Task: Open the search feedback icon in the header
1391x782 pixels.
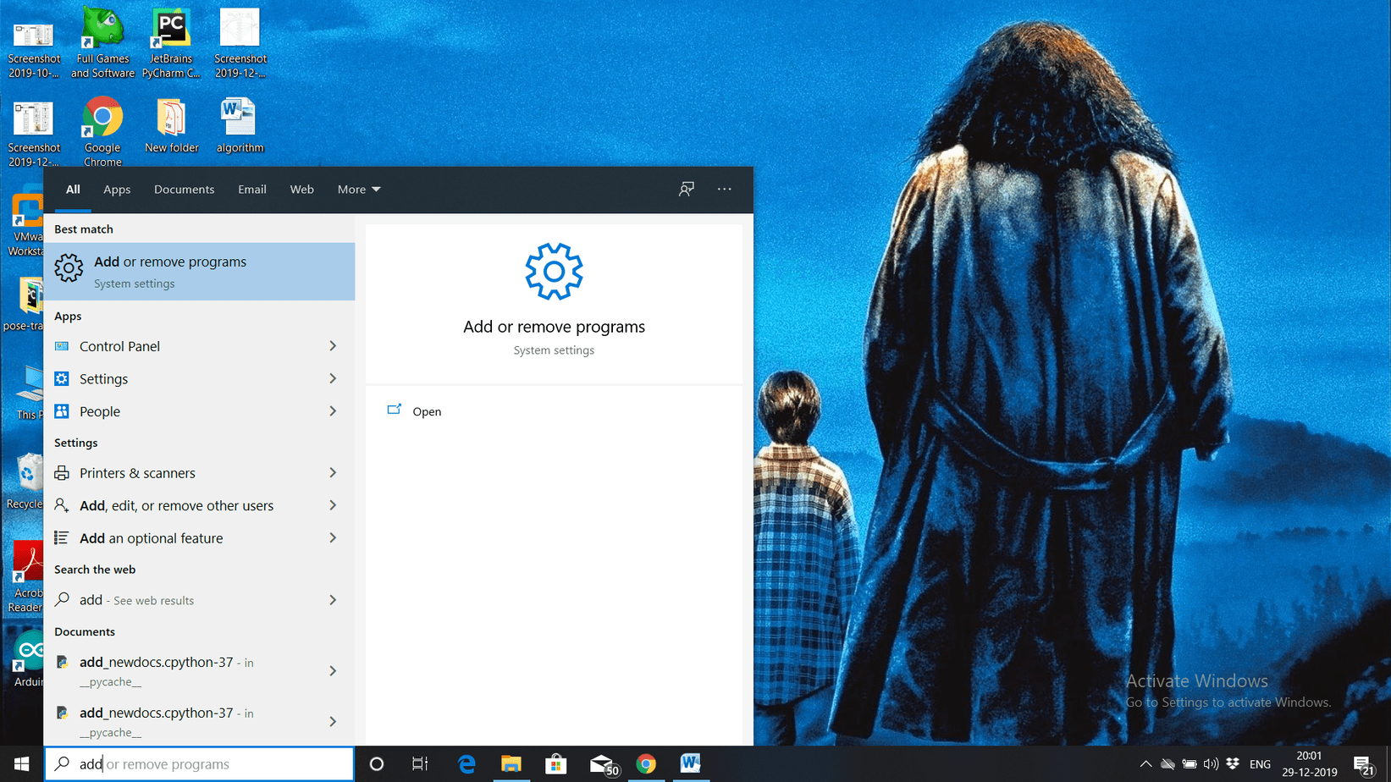Action: (687, 190)
